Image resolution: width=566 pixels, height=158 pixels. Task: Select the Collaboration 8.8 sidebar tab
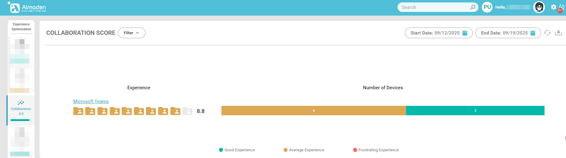[21, 111]
